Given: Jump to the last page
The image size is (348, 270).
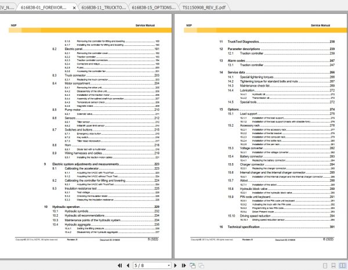Looking at the screenshot, I should [x=183, y=265].
